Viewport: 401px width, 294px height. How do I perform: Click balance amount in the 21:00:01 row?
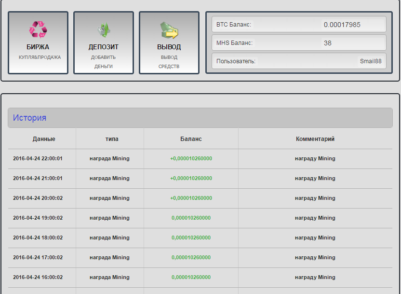coord(191,179)
